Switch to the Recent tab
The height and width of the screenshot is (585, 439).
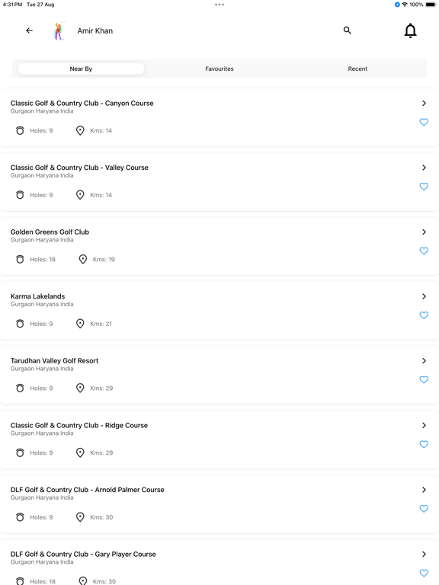click(357, 69)
